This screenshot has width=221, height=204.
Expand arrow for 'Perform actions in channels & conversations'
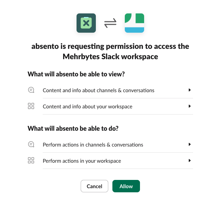190,144
